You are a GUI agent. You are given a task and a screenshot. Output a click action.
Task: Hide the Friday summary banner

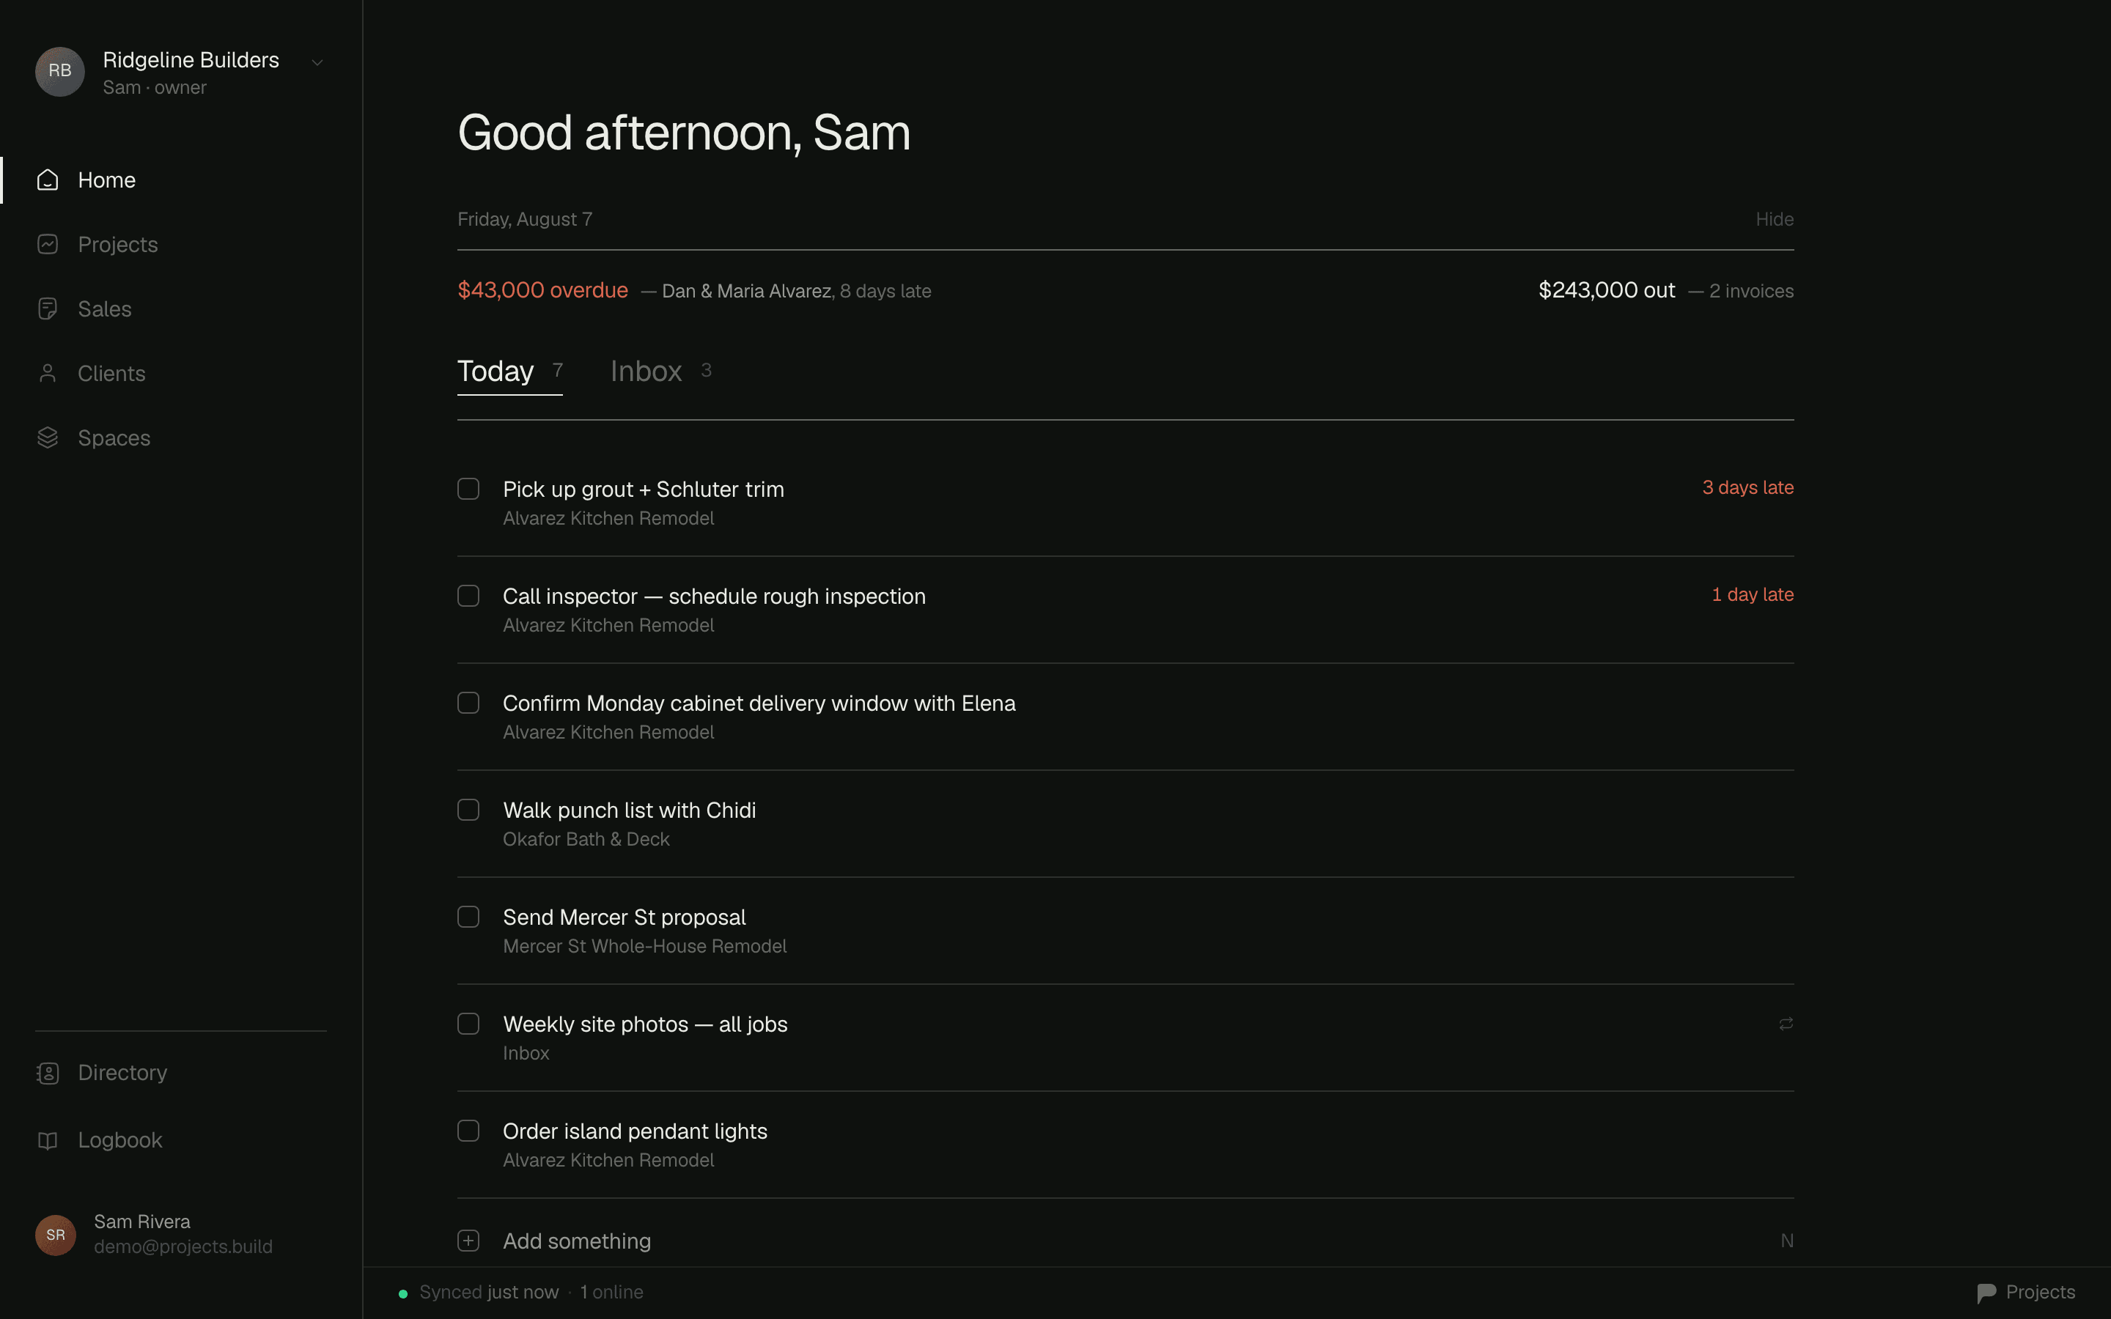point(1775,219)
